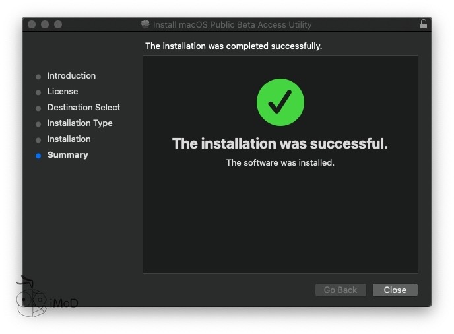This screenshot has height=334, width=454.
Task: Click the blue bullet beside Summary
Action: pos(38,156)
